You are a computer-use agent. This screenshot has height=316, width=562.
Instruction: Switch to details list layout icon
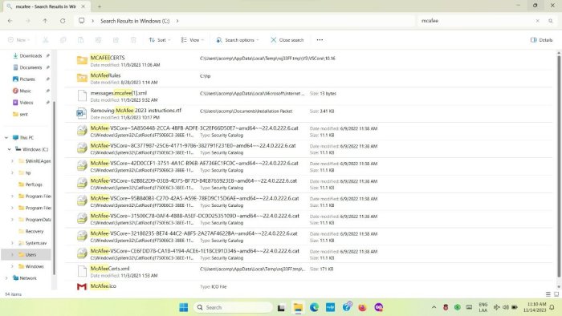pyautogui.click(x=548, y=294)
